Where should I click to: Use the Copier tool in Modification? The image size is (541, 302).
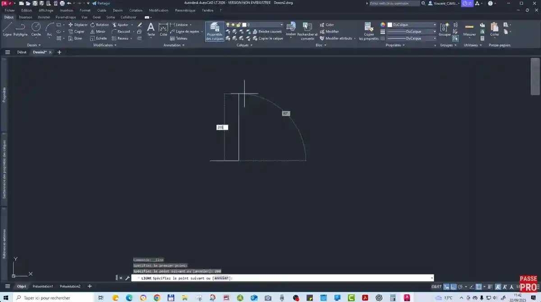pyautogui.click(x=77, y=32)
